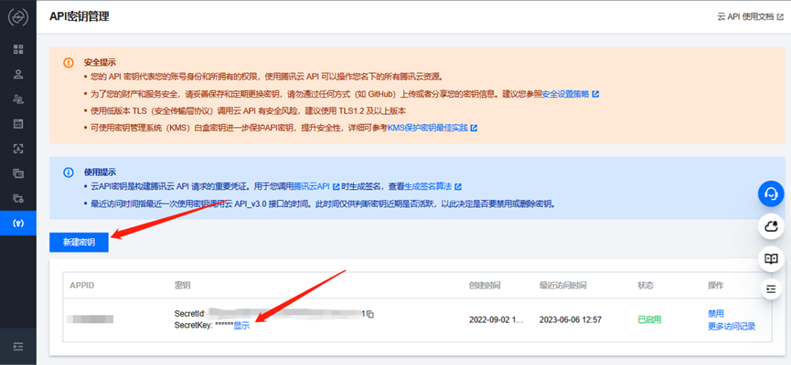The image size is (791, 365).
Task: Click the SecretId label text
Action: pyautogui.click(x=189, y=314)
